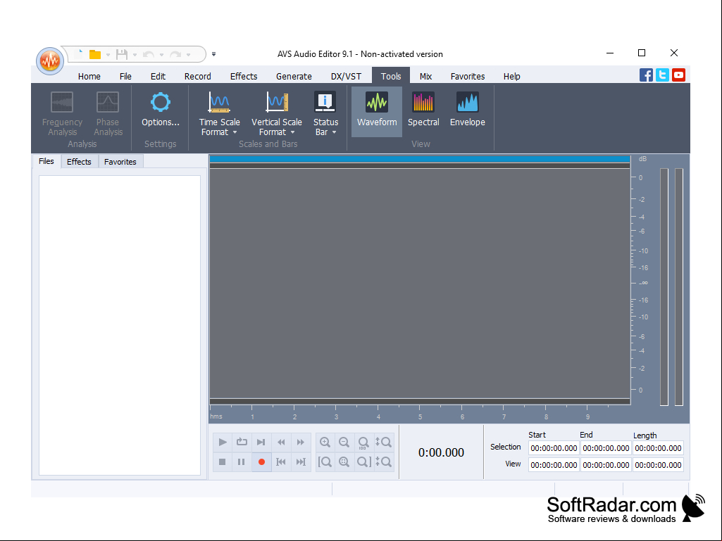Visit the AVS YouTube channel
This screenshot has width=722, height=541.
coord(678,75)
